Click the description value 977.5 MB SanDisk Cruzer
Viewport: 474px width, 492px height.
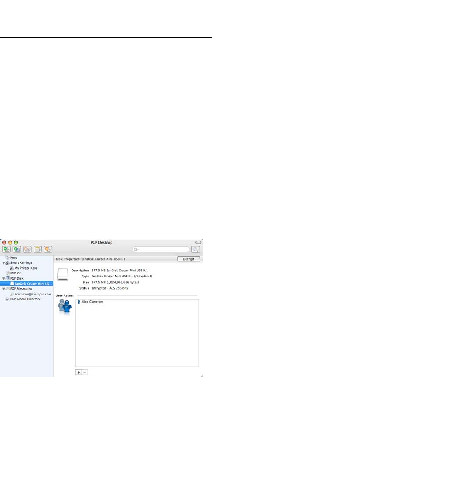click(120, 270)
